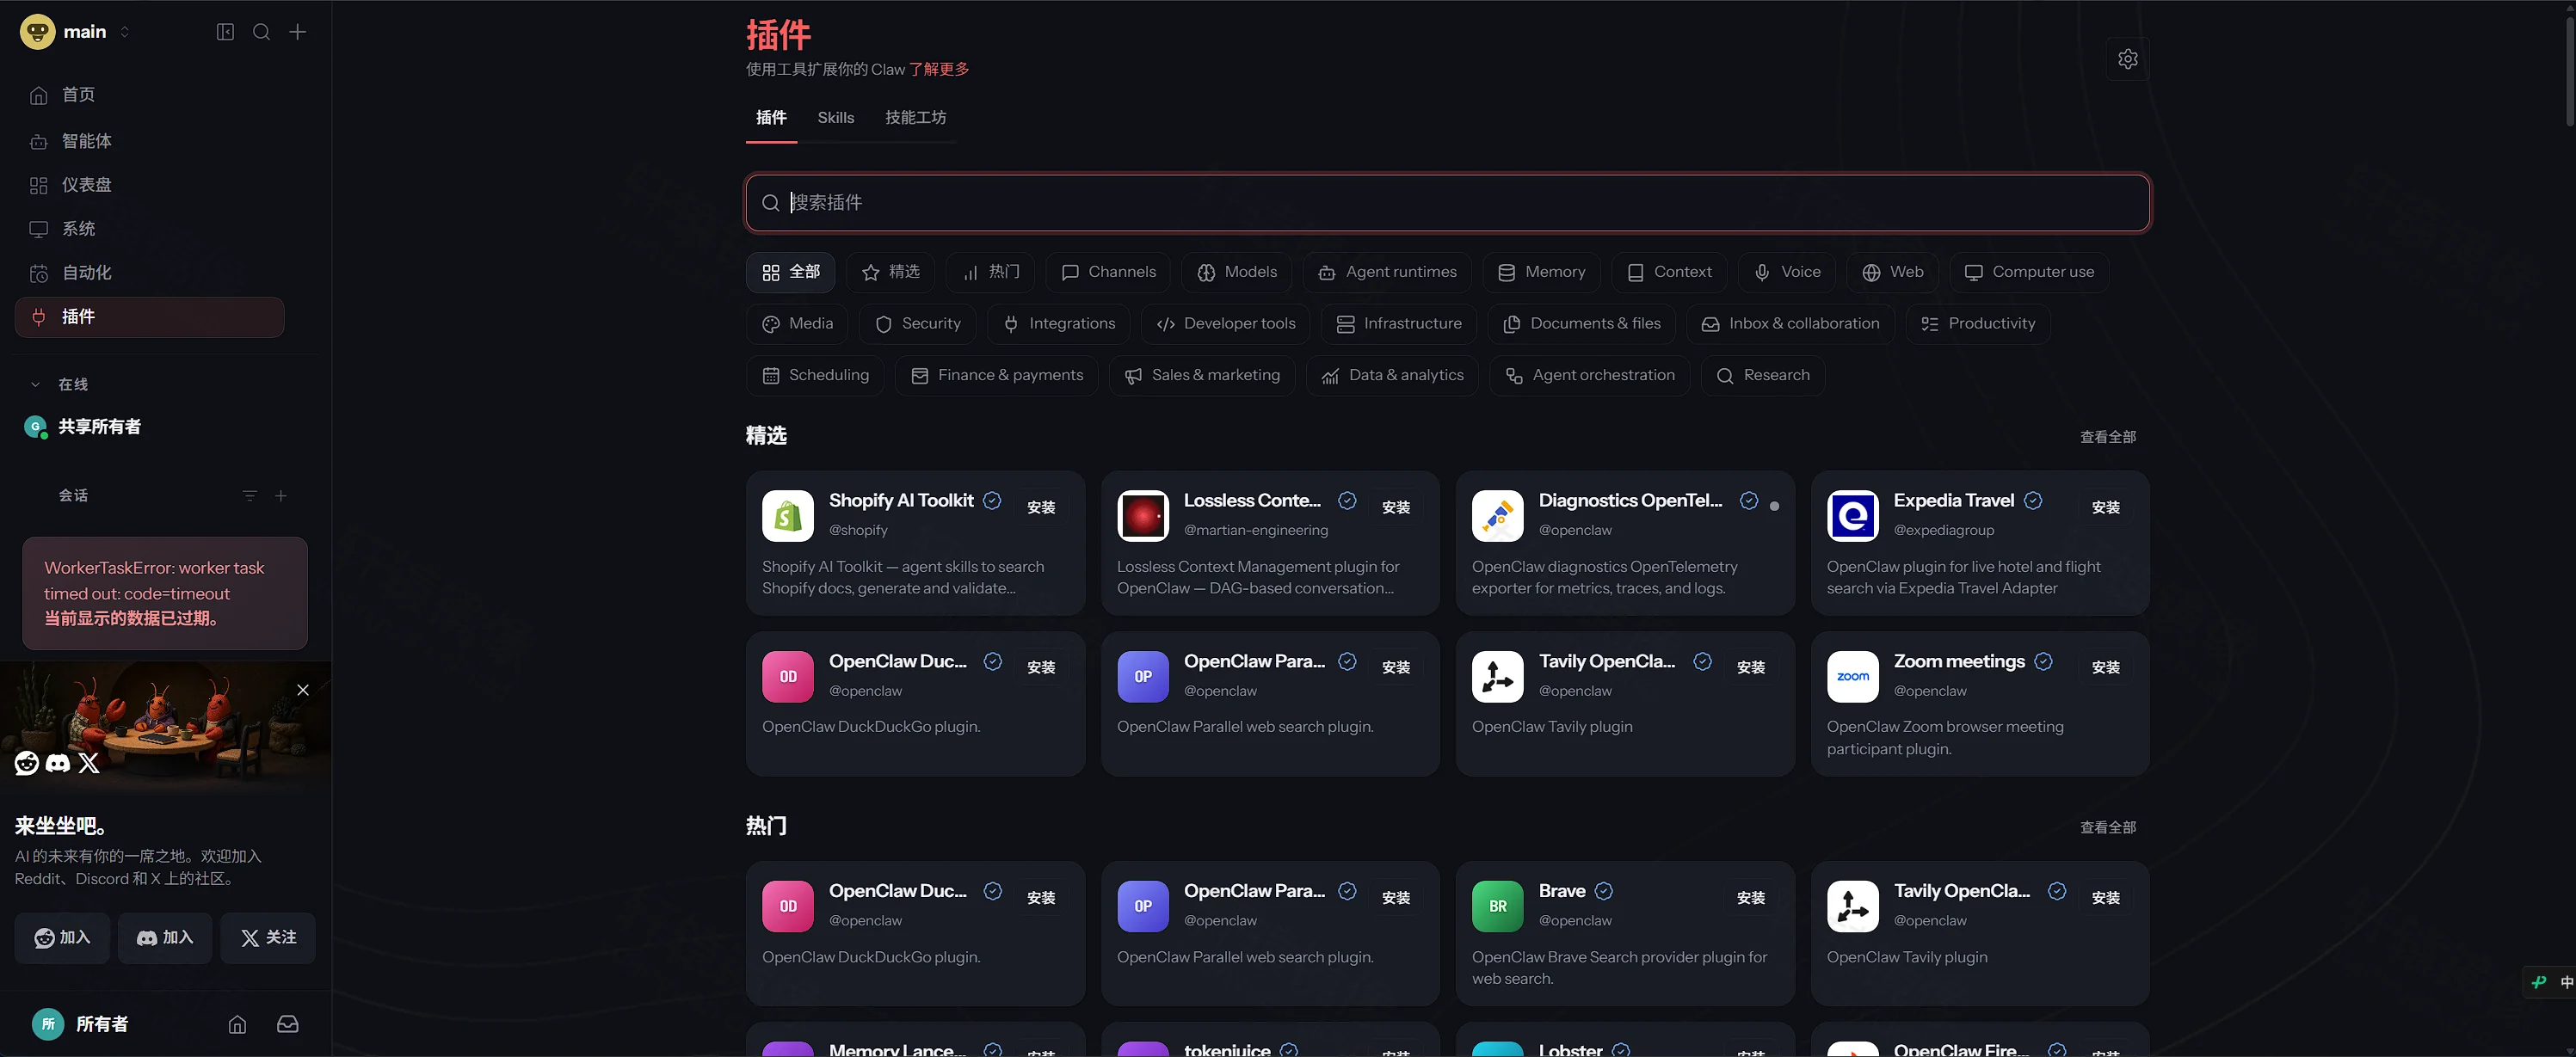This screenshot has height=1057, width=2576.
Task: Focus the 搜索插件 search field
Action: click(x=1447, y=203)
